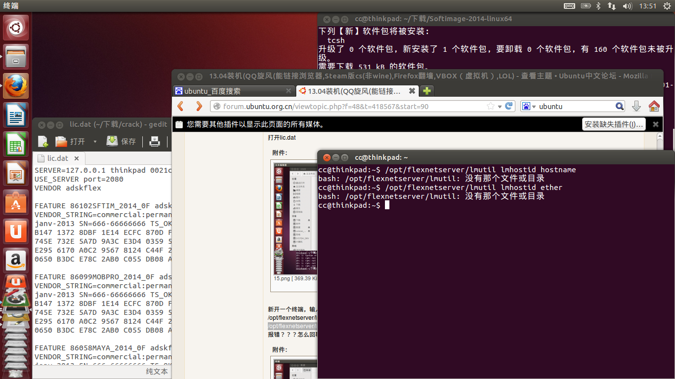Open Bluetooth indicator menu

coord(598,6)
